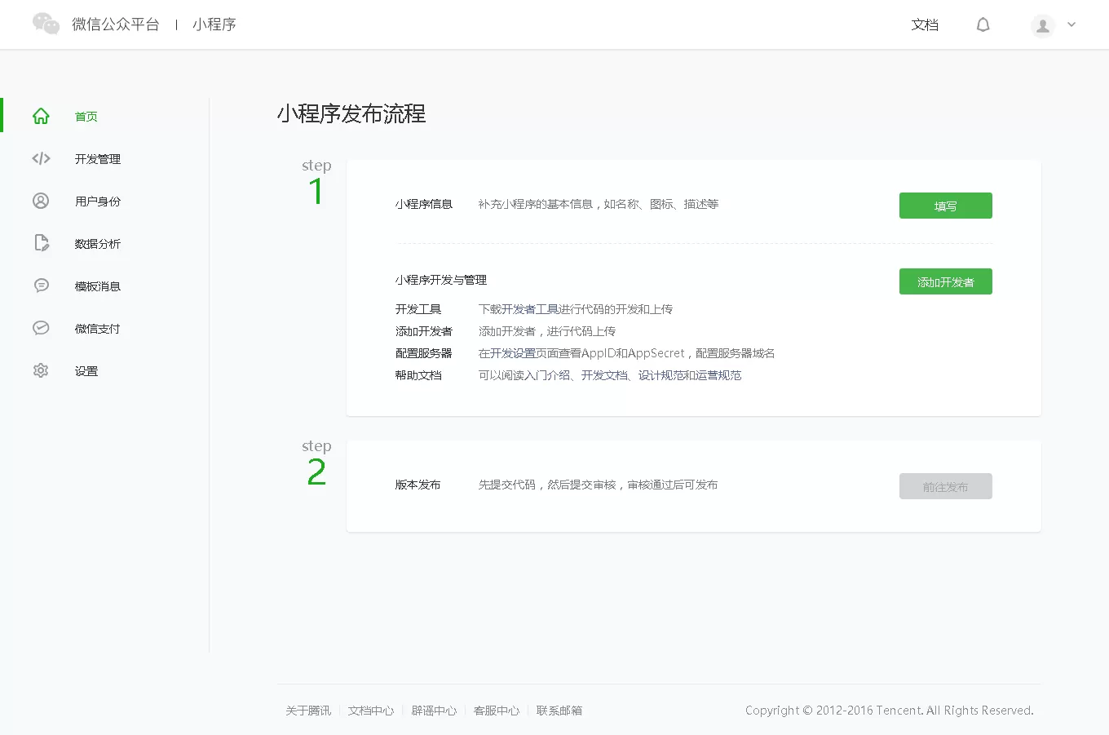
Task: Click the 模板消息 chat bubble icon
Action: click(41, 286)
